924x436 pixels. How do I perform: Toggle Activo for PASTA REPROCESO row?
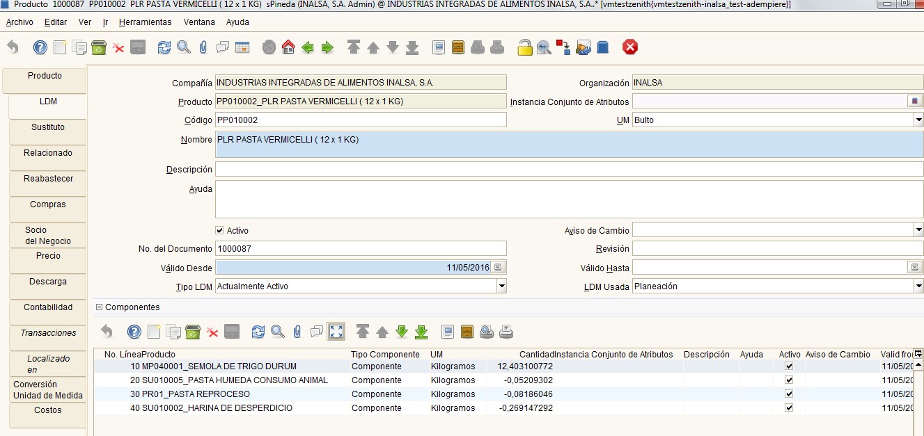click(x=789, y=394)
